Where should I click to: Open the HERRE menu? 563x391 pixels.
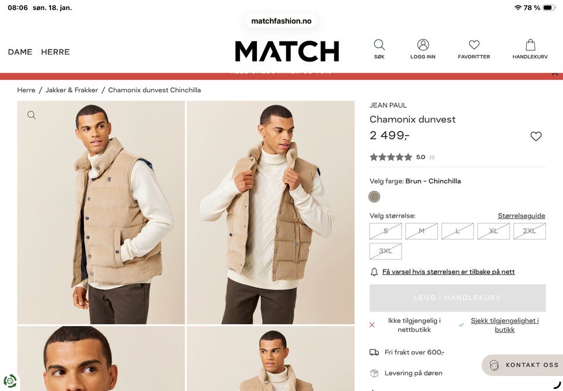point(55,52)
